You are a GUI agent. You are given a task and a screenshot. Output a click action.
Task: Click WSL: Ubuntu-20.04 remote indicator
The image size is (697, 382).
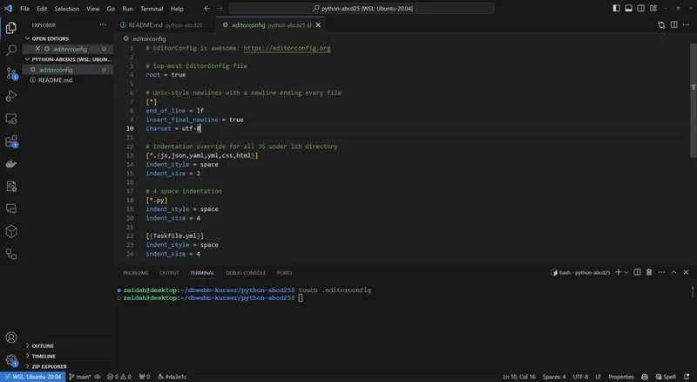tap(33, 377)
